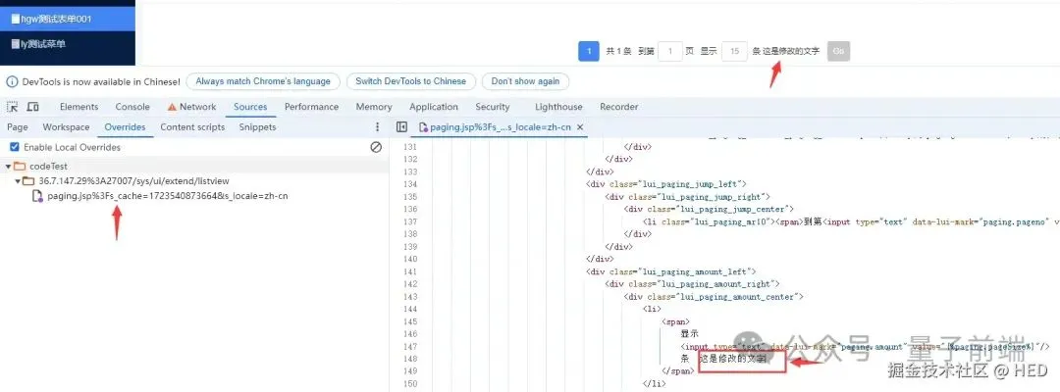Toggle the device toolbar icon
This screenshot has height=392, width=1060.
pyautogui.click(x=32, y=107)
